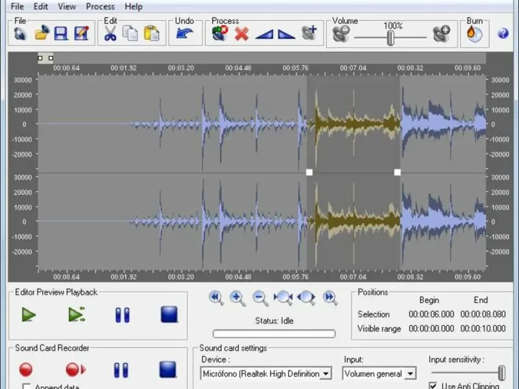Image resolution: width=519 pixels, height=389 pixels.
Task: Open the View menu
Action: [67, 6]
